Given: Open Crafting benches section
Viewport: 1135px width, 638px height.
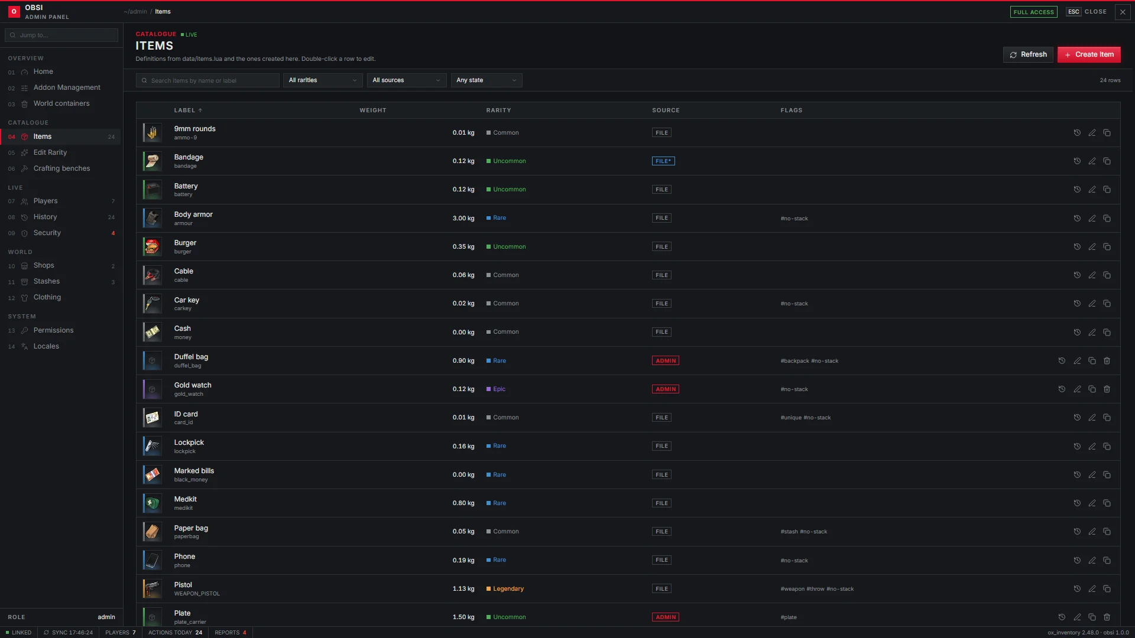Looking at the screenshot, I should tap(60, 168).
